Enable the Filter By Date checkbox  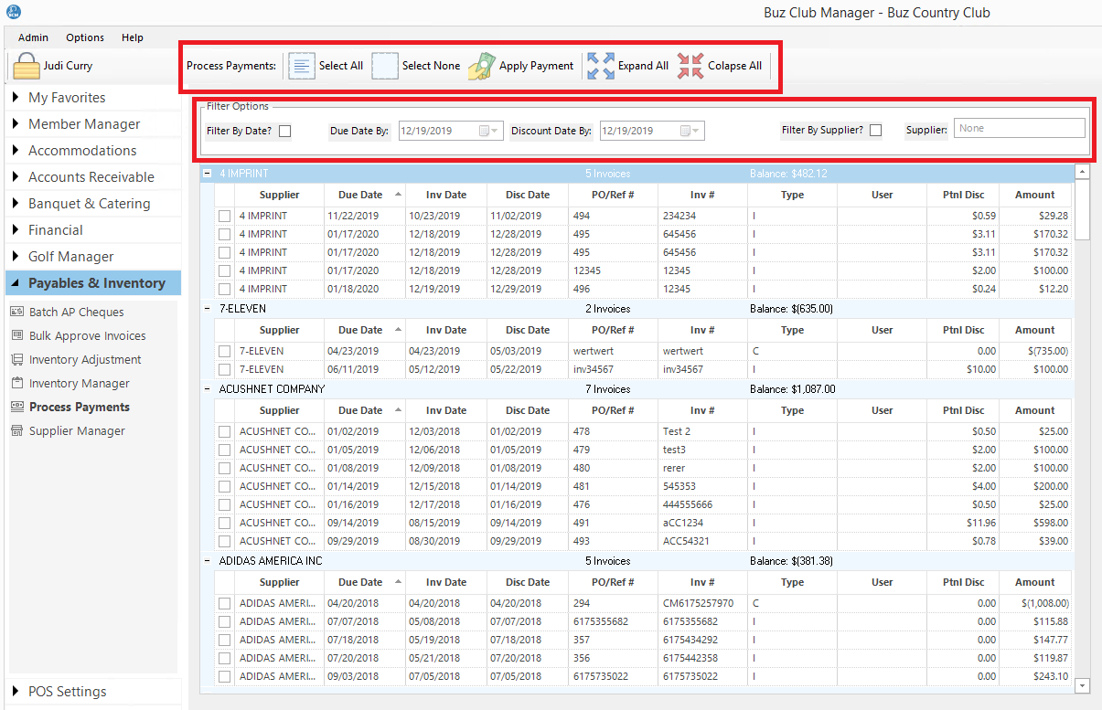coord(285,131)
